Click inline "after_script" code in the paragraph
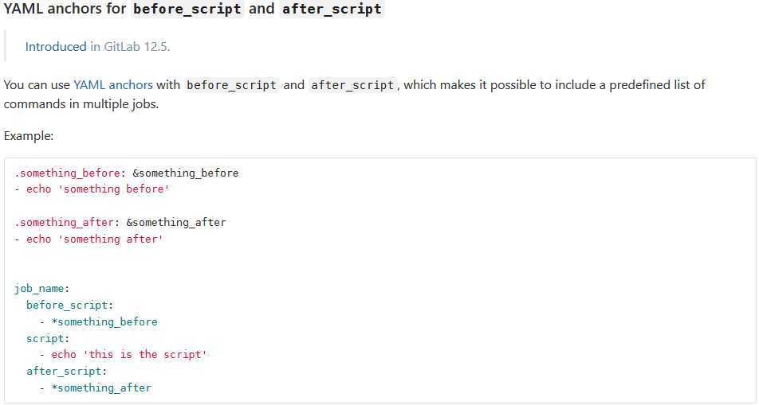Image resolution: width=759 pixels, height=405 pixels. pyautogui.click(x=352, y=85)
